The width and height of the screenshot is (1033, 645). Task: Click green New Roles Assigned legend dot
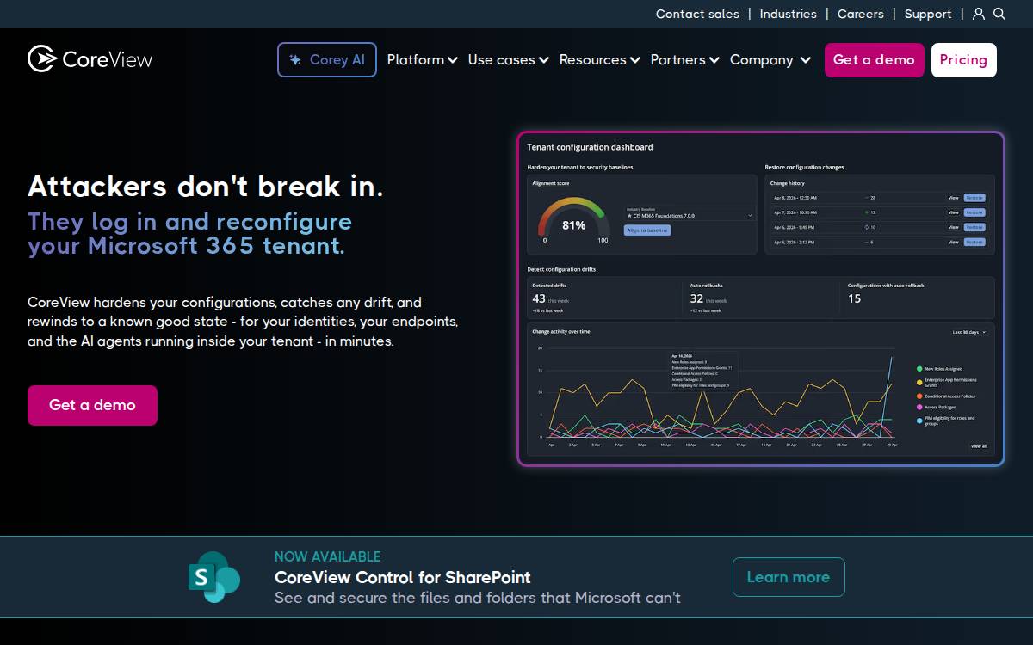919,369
